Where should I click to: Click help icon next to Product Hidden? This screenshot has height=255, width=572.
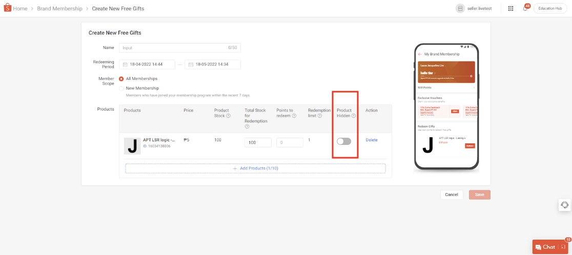point(354,116)
